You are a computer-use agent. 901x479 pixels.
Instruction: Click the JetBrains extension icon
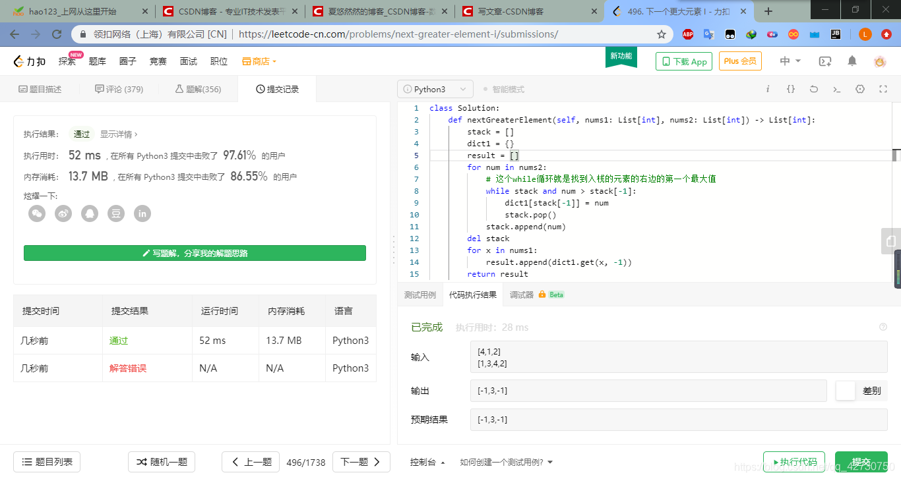[835, 34]
